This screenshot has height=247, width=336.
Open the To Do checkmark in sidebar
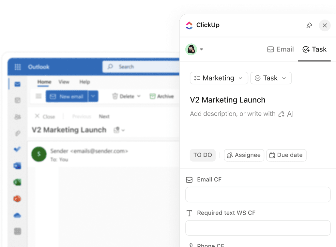coord(17,149)
